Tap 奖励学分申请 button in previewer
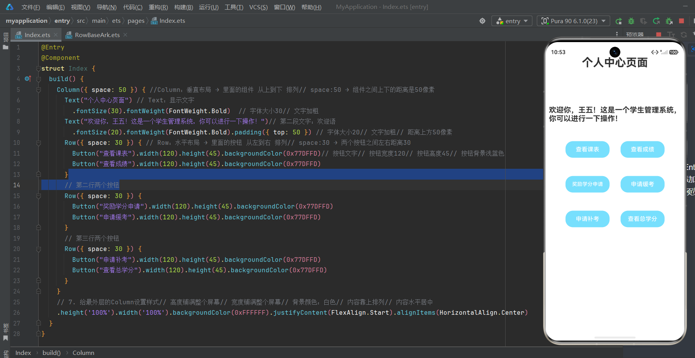The height and width of the screenshot is (358, 695). [x=587, y=184]
